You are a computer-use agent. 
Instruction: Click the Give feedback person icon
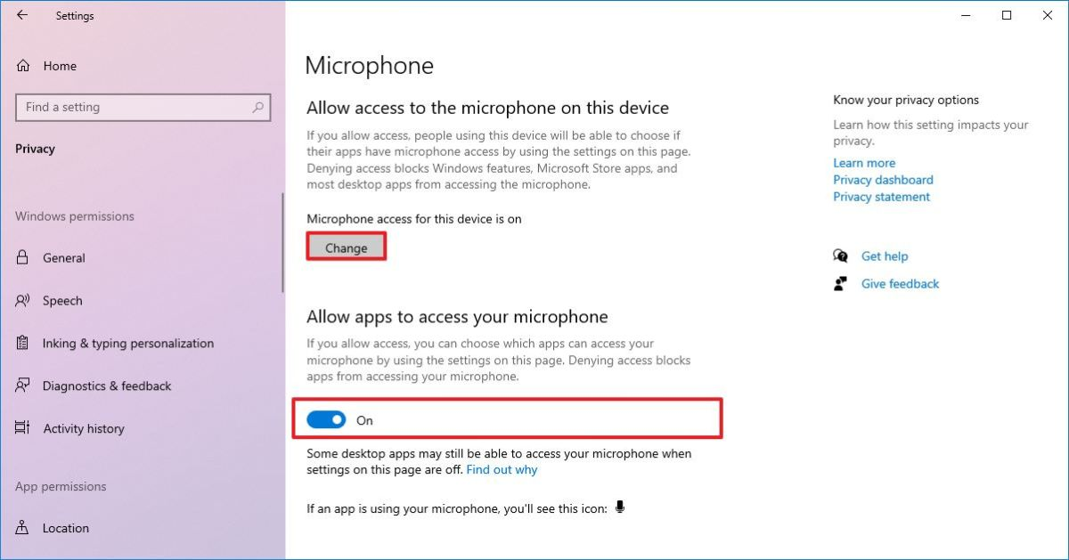click(840, 283)
